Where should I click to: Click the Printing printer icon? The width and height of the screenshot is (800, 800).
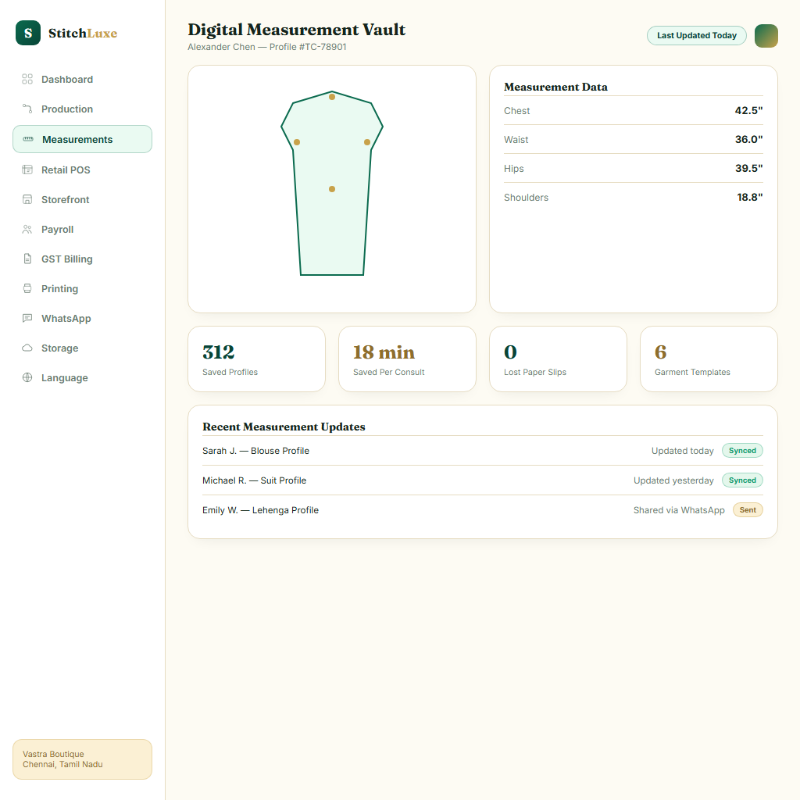point(27,288)
